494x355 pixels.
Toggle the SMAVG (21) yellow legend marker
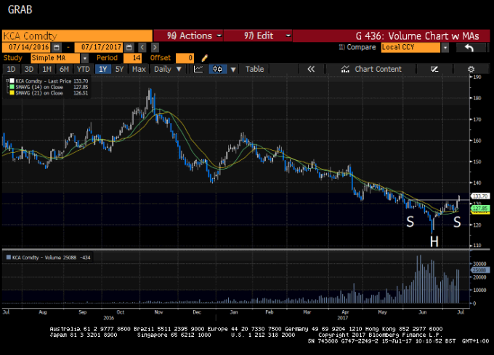coord(8,93)
